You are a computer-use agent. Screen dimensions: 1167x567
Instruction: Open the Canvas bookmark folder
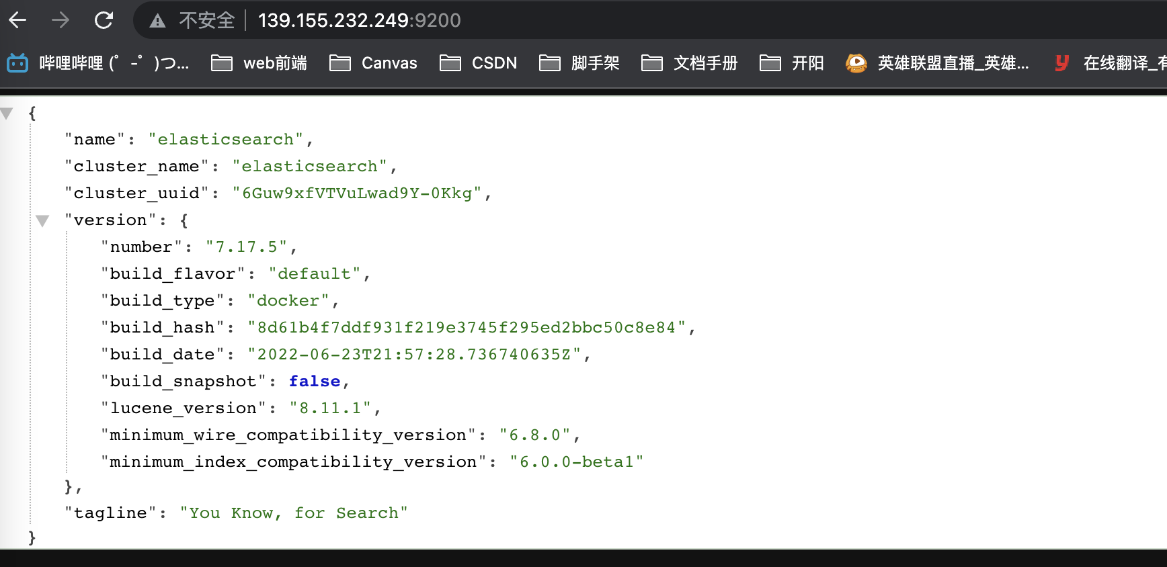coord(373,63)
